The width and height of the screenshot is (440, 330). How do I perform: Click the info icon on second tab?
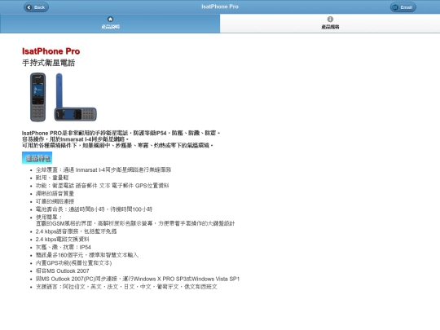pyautogui.click(x=330, y=19)
